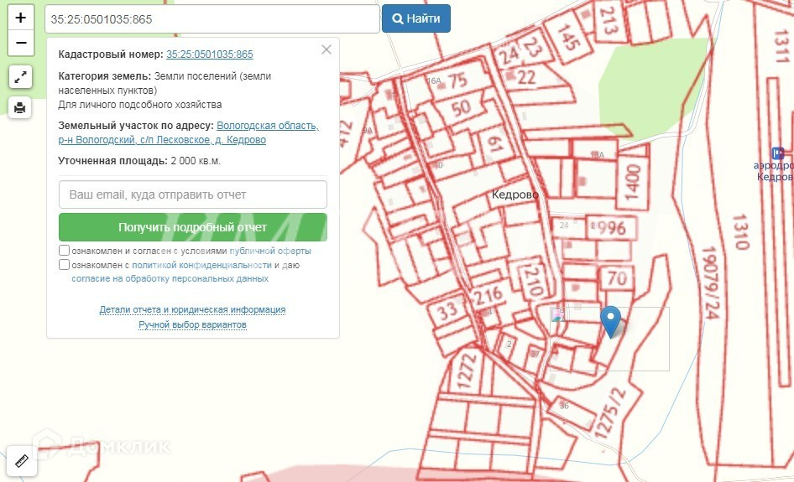
Task: Open the ruler measurement tool
Action: pos(21,460)
